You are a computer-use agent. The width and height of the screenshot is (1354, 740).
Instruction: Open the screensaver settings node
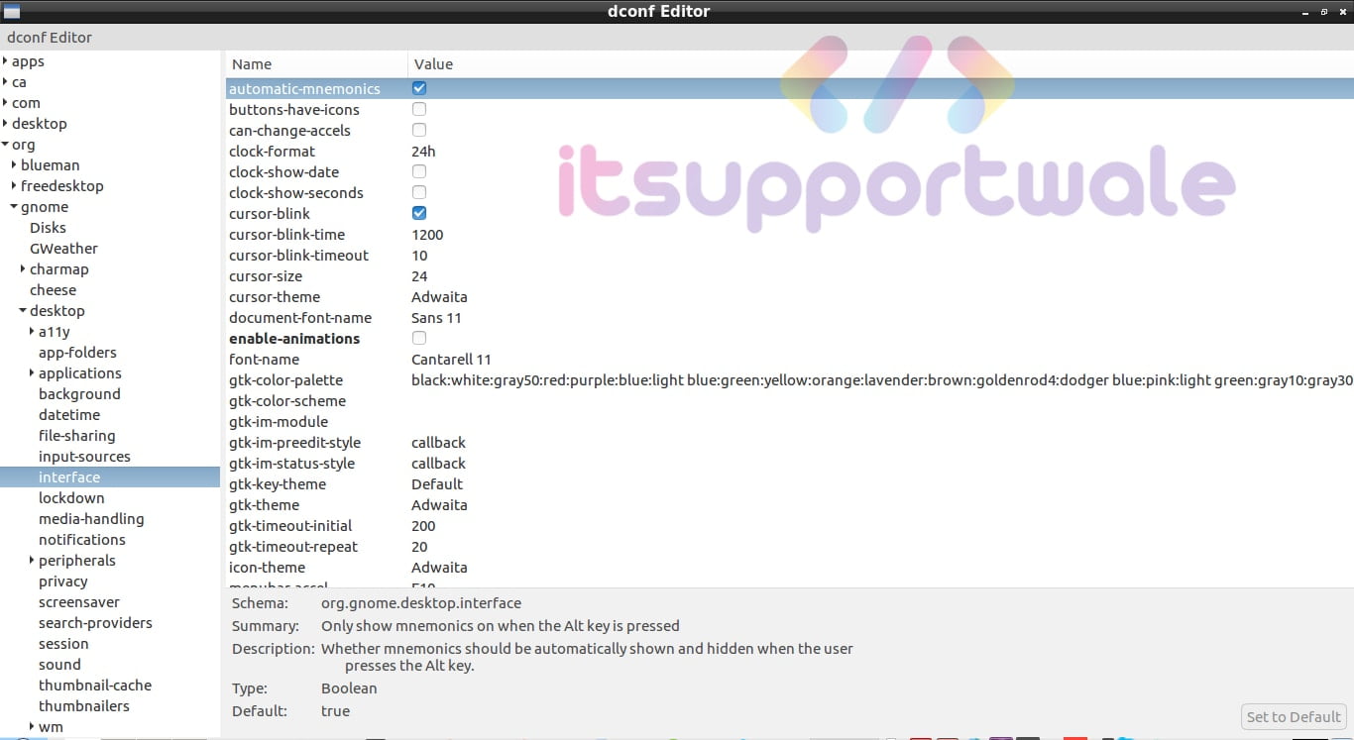click(x=79, y=601)
